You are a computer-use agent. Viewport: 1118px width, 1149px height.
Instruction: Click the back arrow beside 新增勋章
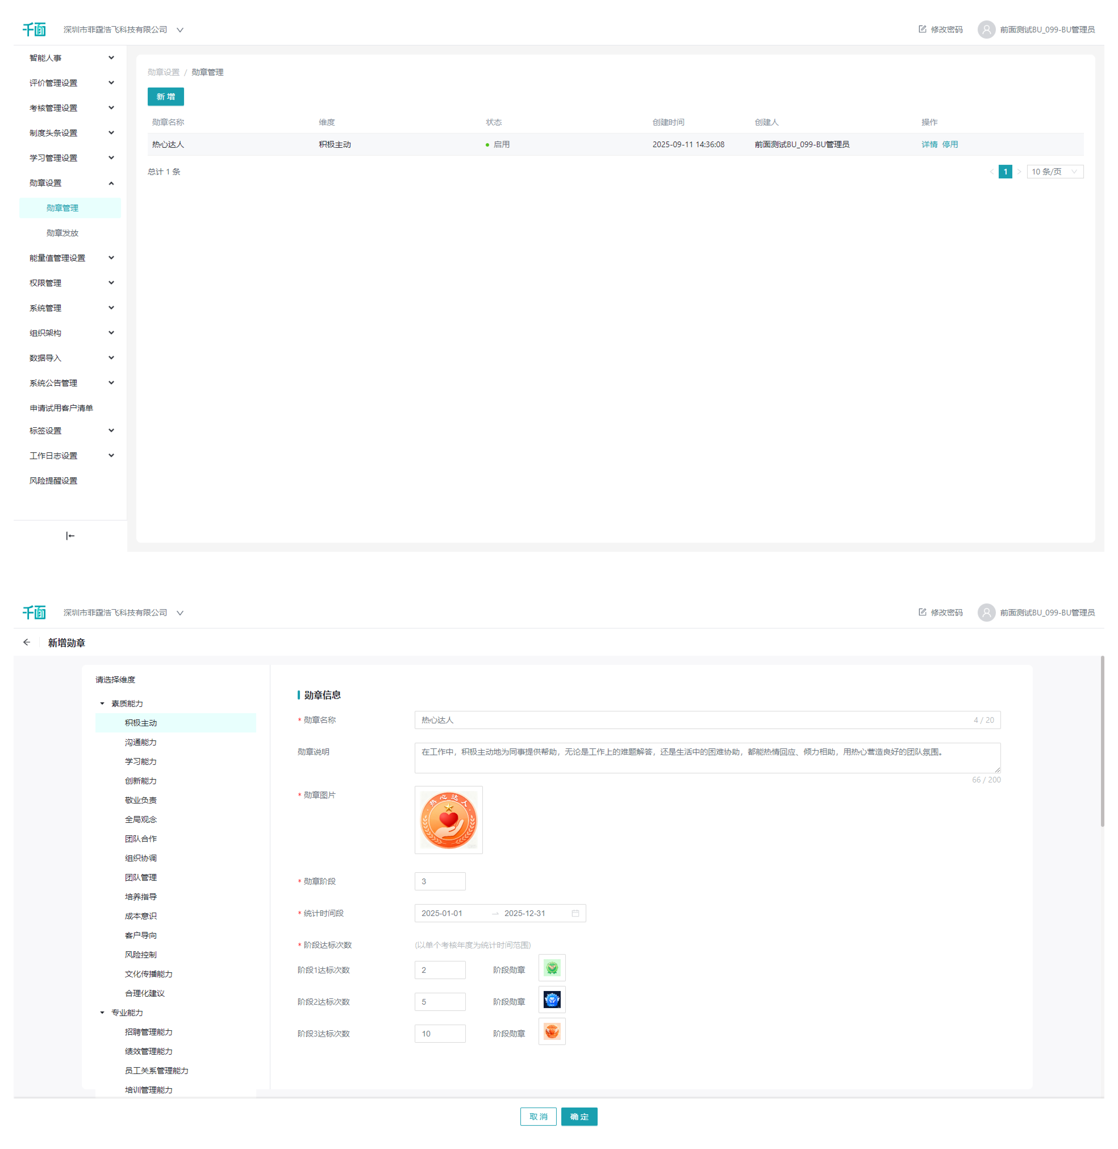26,642
